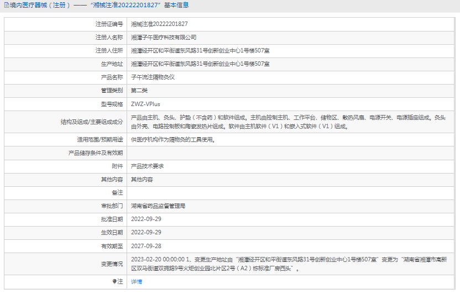Click the 批准日期 value 2022-09-29
This screenshot has height=294, width=460.
pyautogui.click(x=146, y=219)
